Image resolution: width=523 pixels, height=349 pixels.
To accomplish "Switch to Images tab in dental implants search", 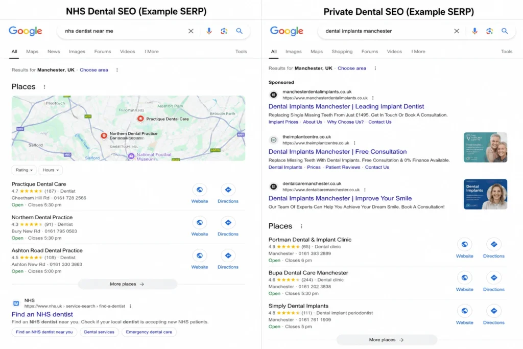I will [x=293, y=52].
